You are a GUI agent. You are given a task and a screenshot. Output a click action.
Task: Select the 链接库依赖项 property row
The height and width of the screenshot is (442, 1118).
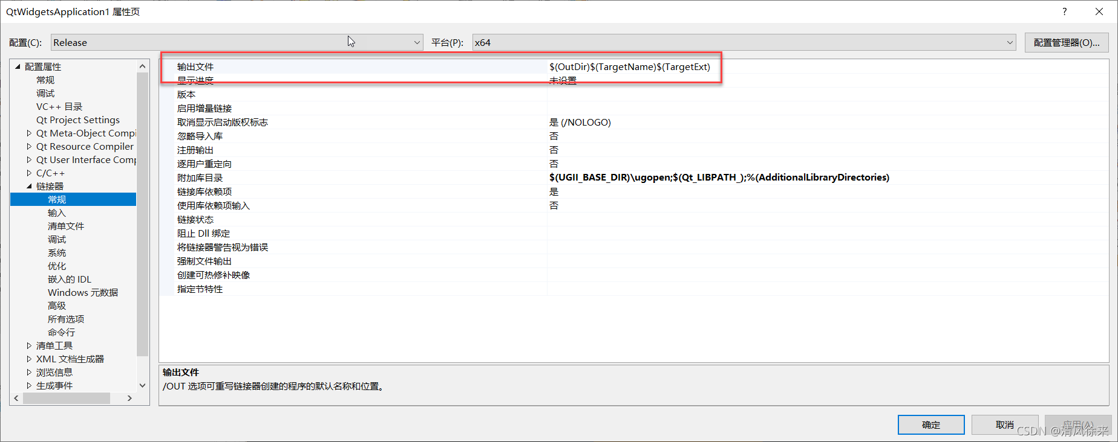(634, 191)
